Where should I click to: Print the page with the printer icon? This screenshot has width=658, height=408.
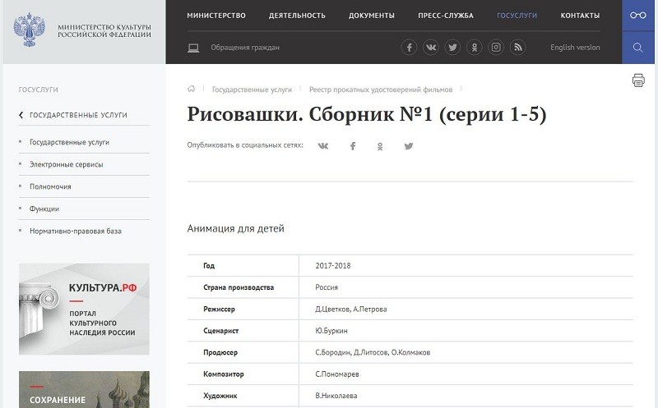(638, 80)
